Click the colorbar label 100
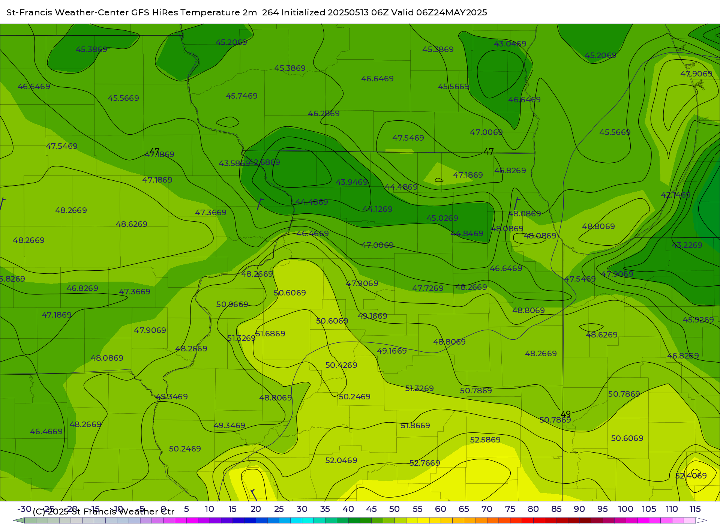This screenshot has height=525, width=720. click(625, 509)
